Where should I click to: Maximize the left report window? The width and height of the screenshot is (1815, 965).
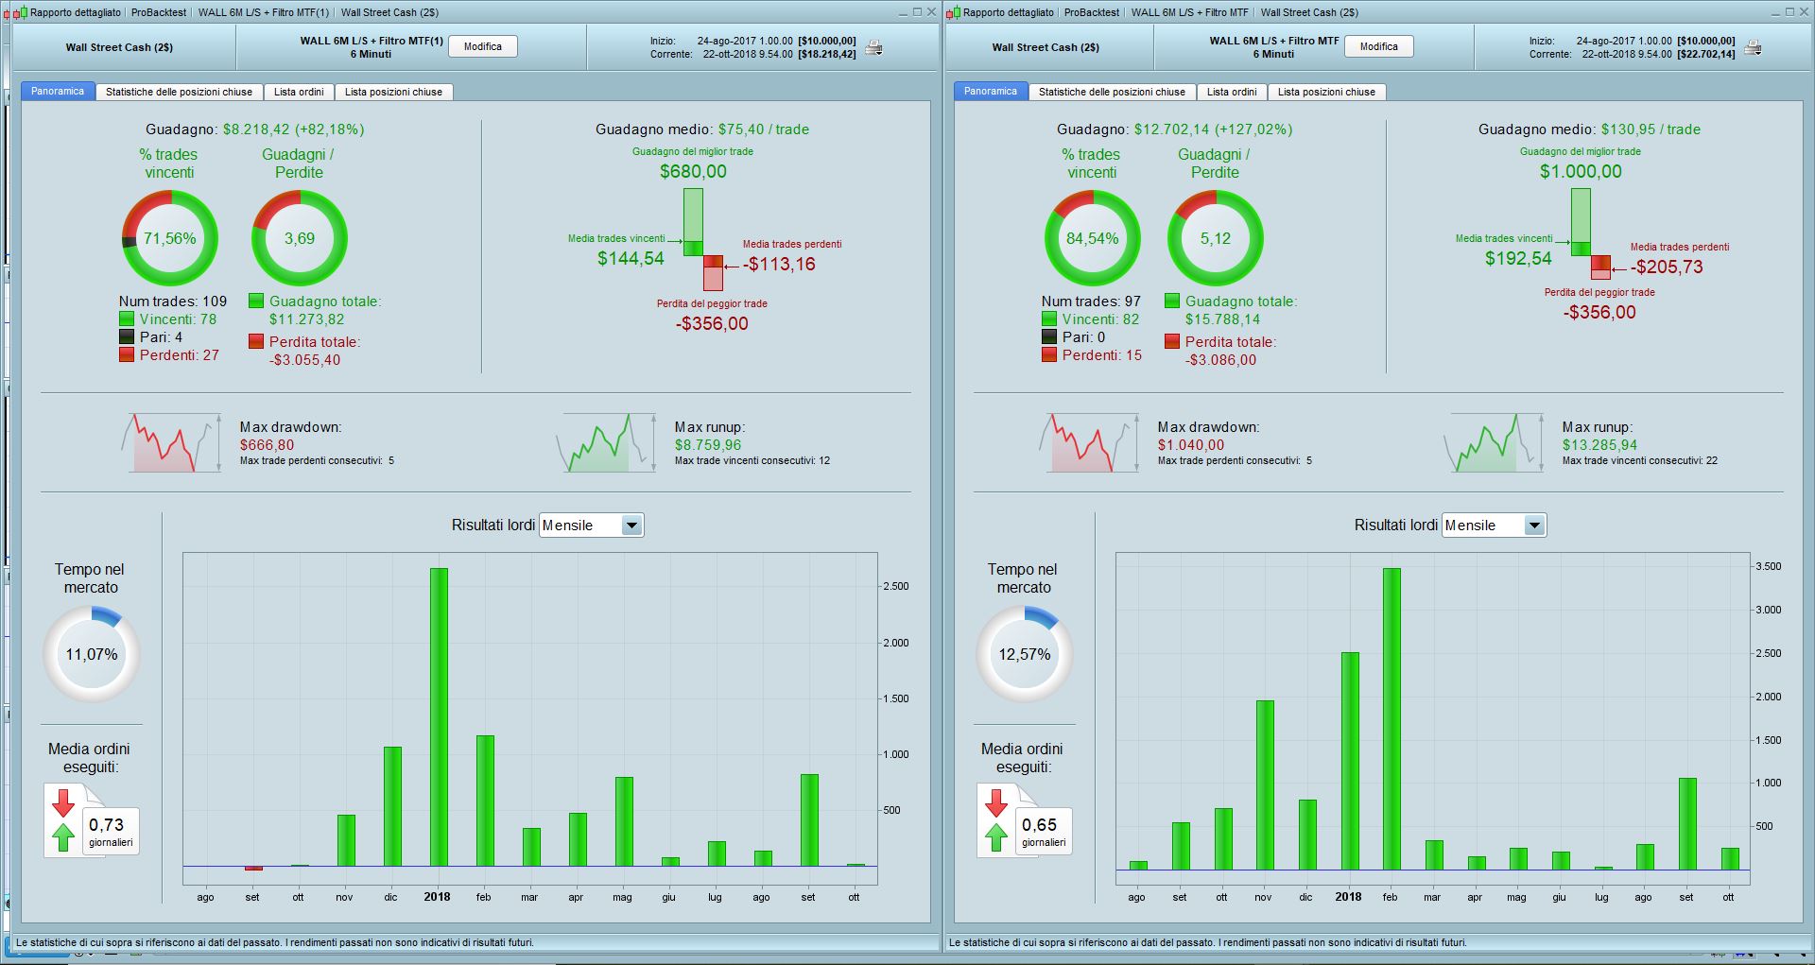click(x=916, y=12)
